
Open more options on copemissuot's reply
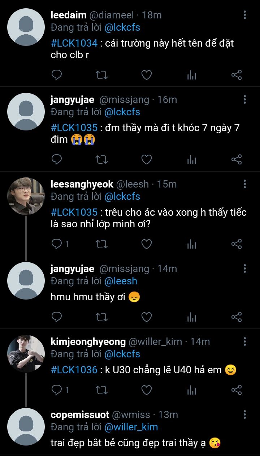tap(245, 415)
